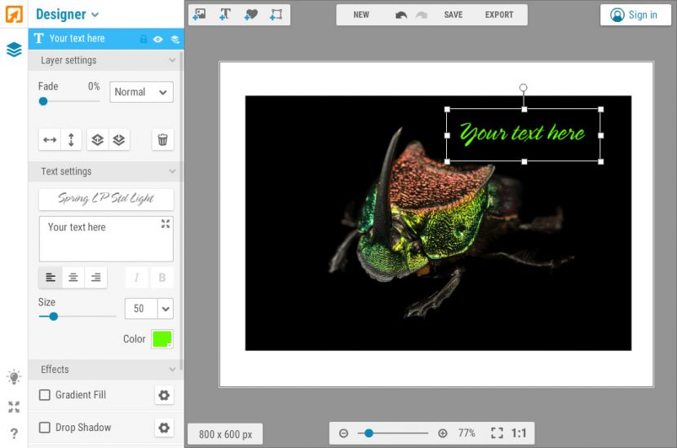Viewport: 677px width, 448px height.
Task: Open the canvas resize tool
Action: click(x=276, y=15)
